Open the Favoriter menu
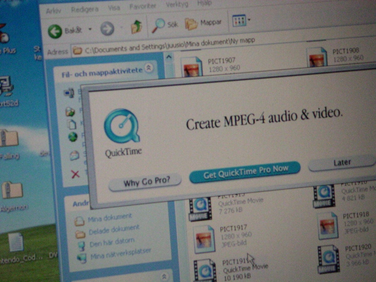The height and width of the screenshot is (282, 376). click(143, 6)
